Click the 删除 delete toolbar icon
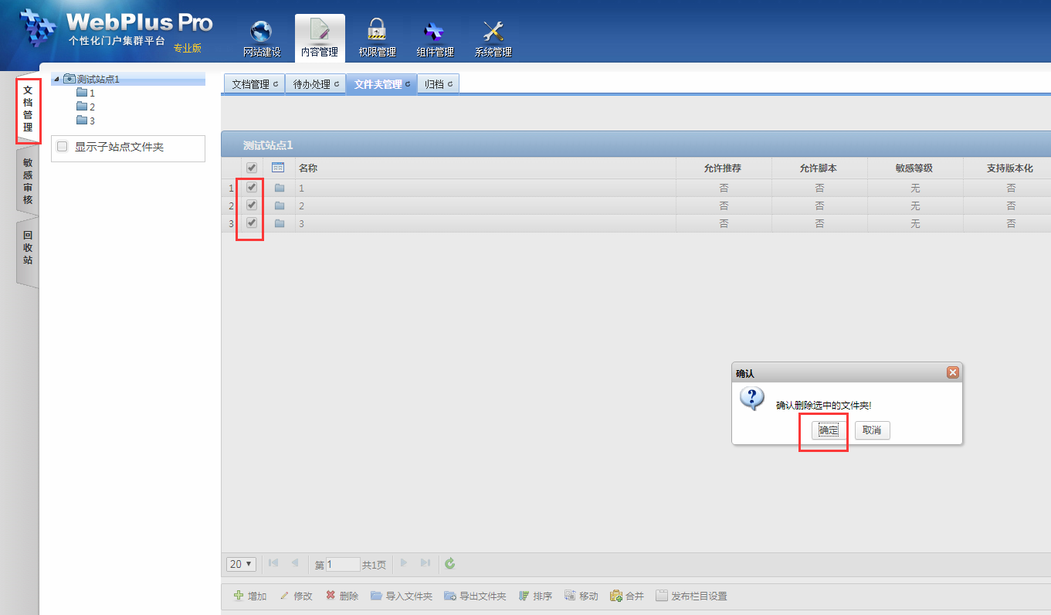 (331, 596)
